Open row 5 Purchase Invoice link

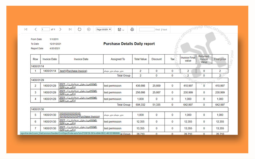pyautogui.click(x=79, y=115)
